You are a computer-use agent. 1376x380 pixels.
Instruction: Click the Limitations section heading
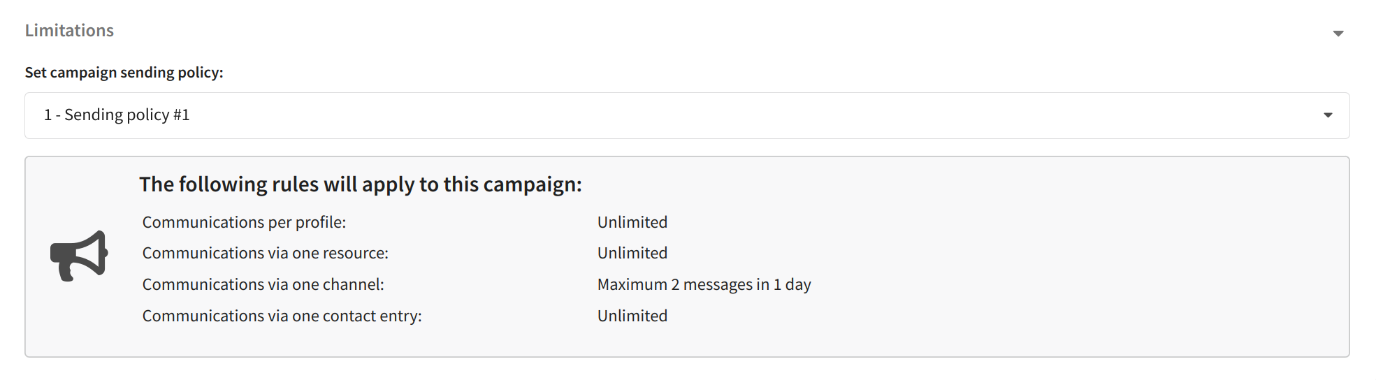tap(69, 31)
